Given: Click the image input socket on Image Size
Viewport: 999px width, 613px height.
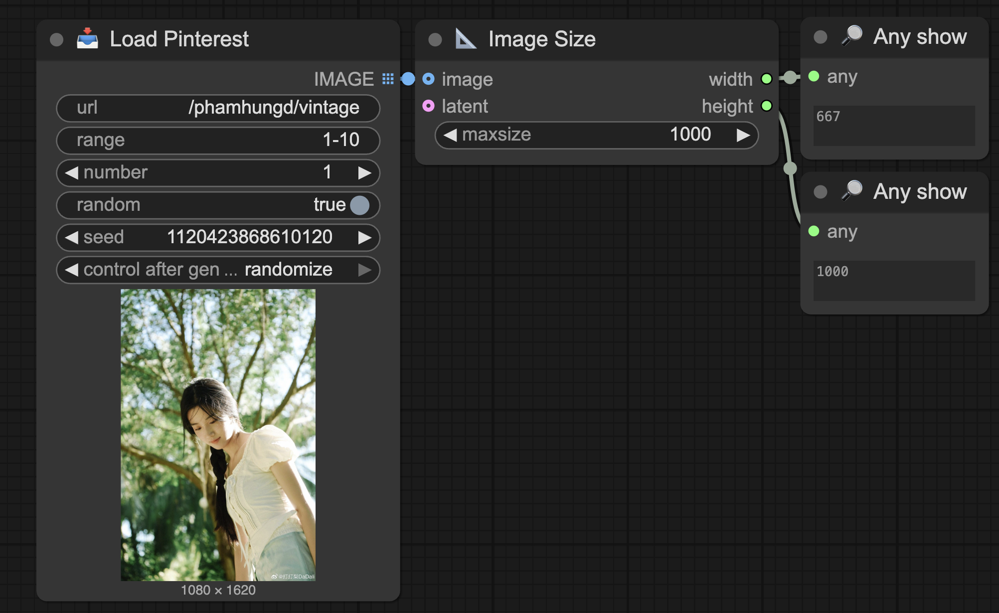Looking at the screenshot, I should coord(428,79).
